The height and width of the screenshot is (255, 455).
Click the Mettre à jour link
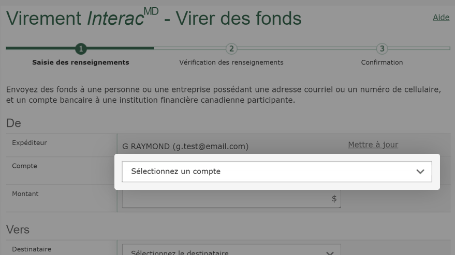point(373,145)
